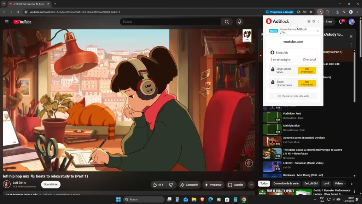The width and height of the screenshot is (362, 204).
Task: Open the AdBlock popup three-dot menu
Action: click(318, 21)
